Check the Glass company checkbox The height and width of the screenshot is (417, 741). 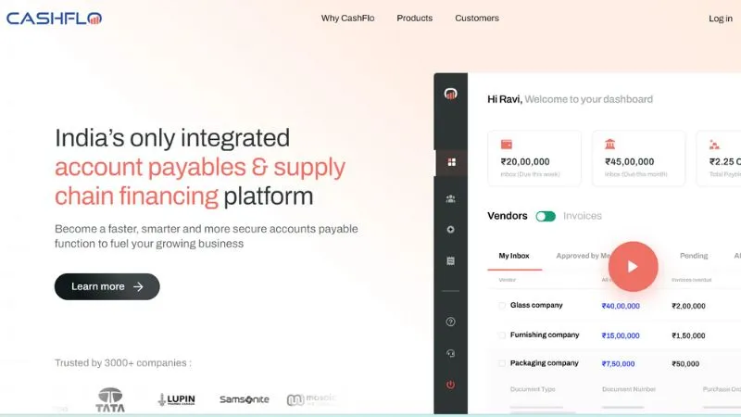click(502, 306)
